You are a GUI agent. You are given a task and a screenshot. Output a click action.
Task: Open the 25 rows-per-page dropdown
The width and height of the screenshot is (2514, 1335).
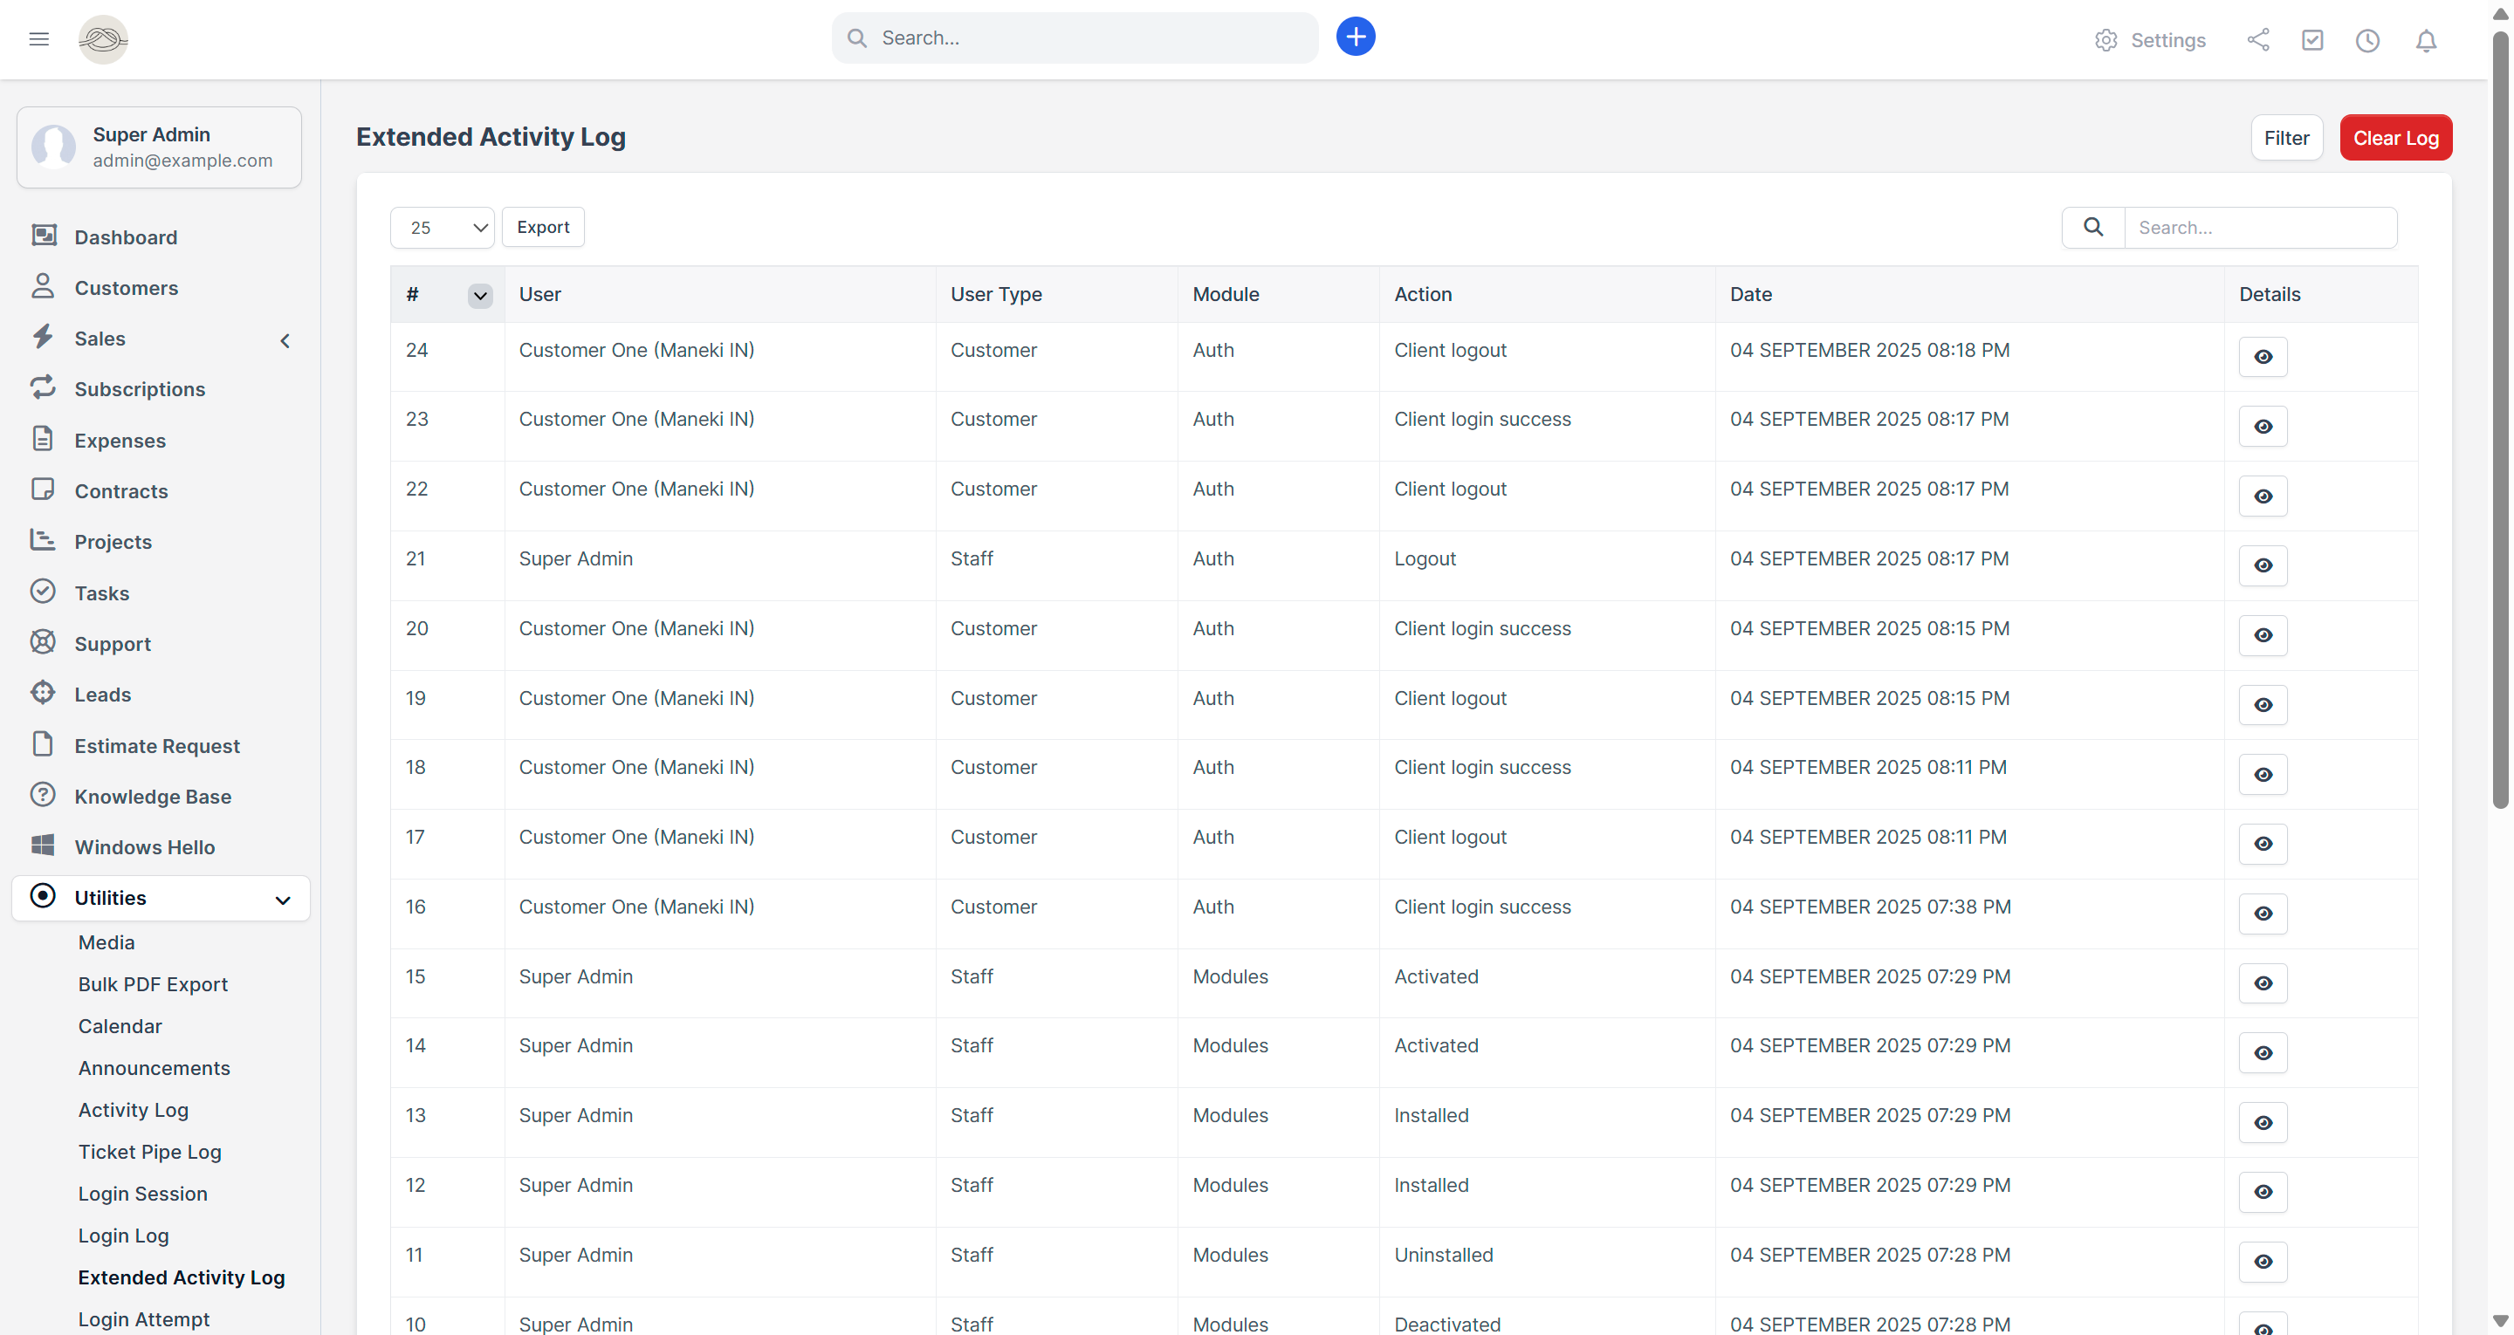click(x=442, y=228)
